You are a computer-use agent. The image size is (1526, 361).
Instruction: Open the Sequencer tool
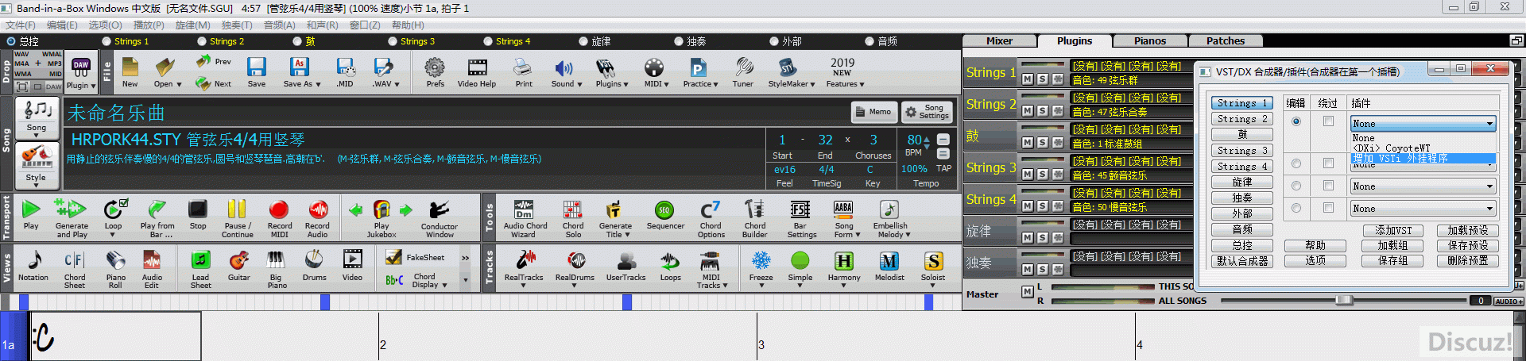coord(665,215)
